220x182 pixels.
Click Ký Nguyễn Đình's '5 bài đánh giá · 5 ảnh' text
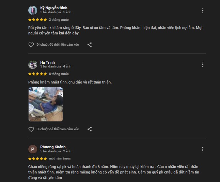pyautogui.click(x=56, y=12)
